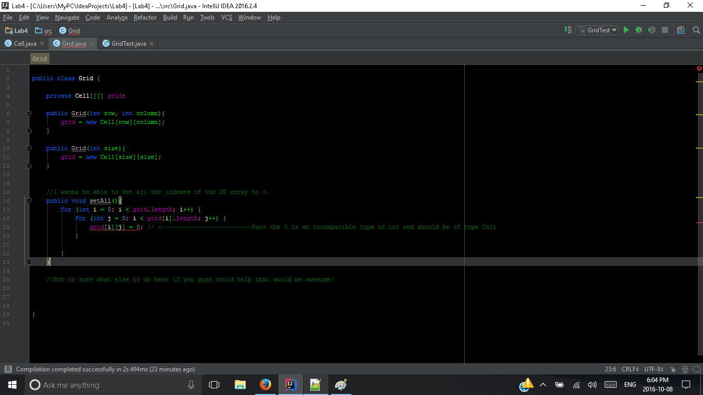
Task: Open the Refactor menu
Action: click(x=145, y=17)
